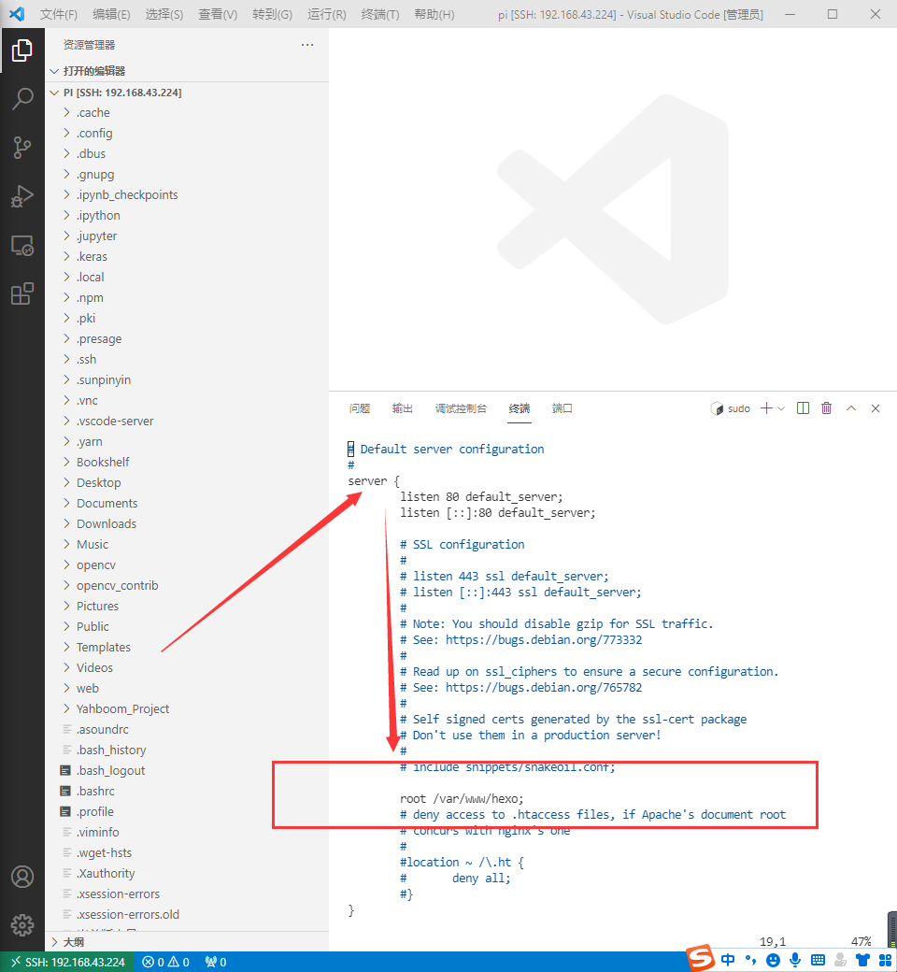The width and height of the screenshot is (897, 972).
Task: Kill terminal using the trash icon
Action: pyautogui.click(x=826, y=407)
